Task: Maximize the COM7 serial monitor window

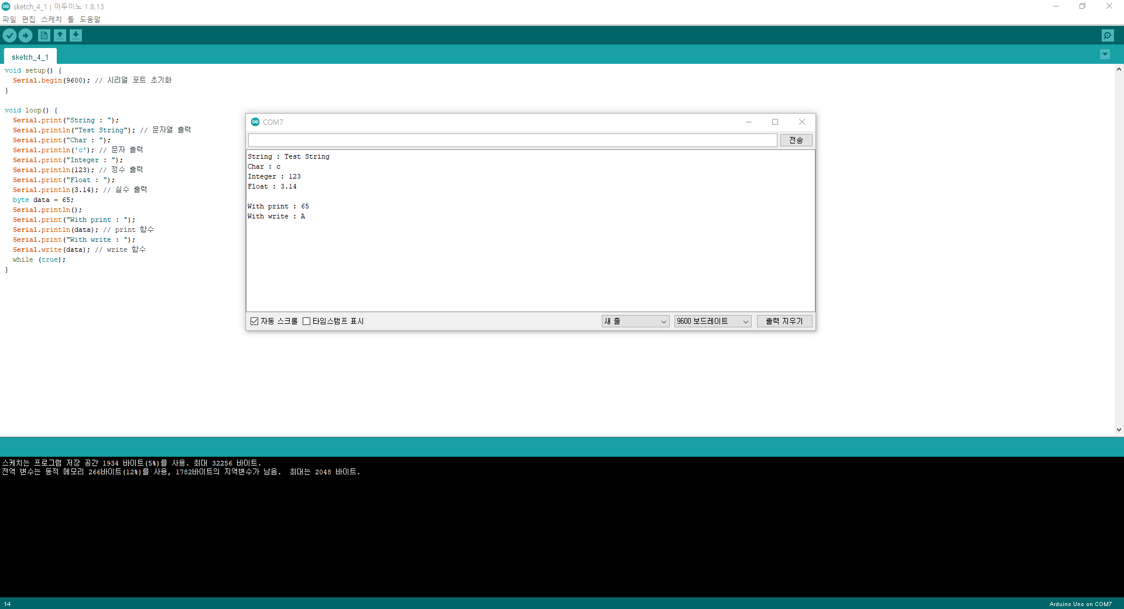Action: pyautogui.click(x=775, y=122)
